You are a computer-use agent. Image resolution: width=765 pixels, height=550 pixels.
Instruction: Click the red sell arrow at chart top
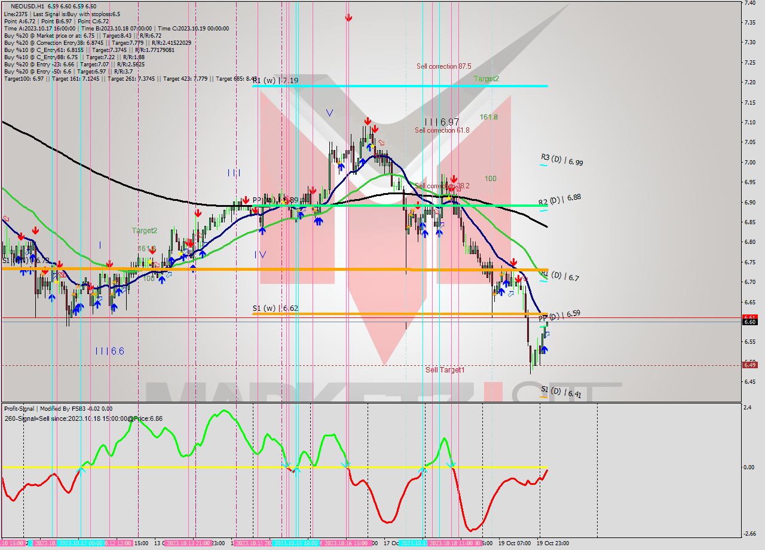pos(348,19)
